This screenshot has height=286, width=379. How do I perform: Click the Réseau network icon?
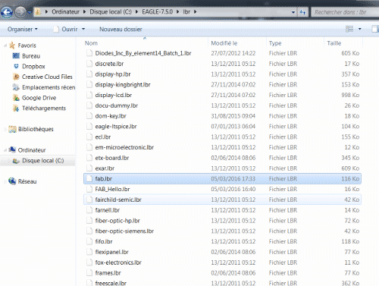12,181
